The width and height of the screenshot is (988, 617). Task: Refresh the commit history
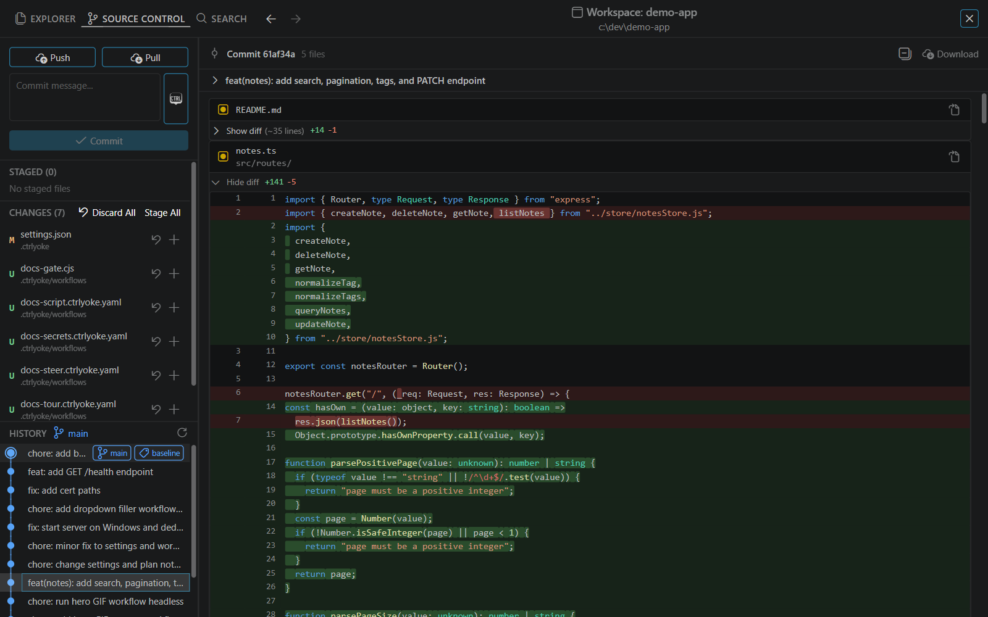pos(182,433)
